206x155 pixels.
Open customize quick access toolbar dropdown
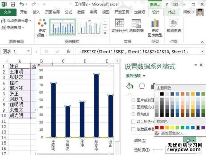[x=44, y=5]
